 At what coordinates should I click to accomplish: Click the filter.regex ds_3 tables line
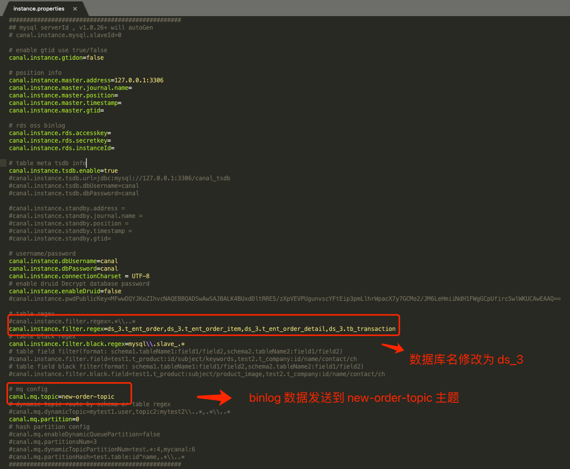click(202, 329)
